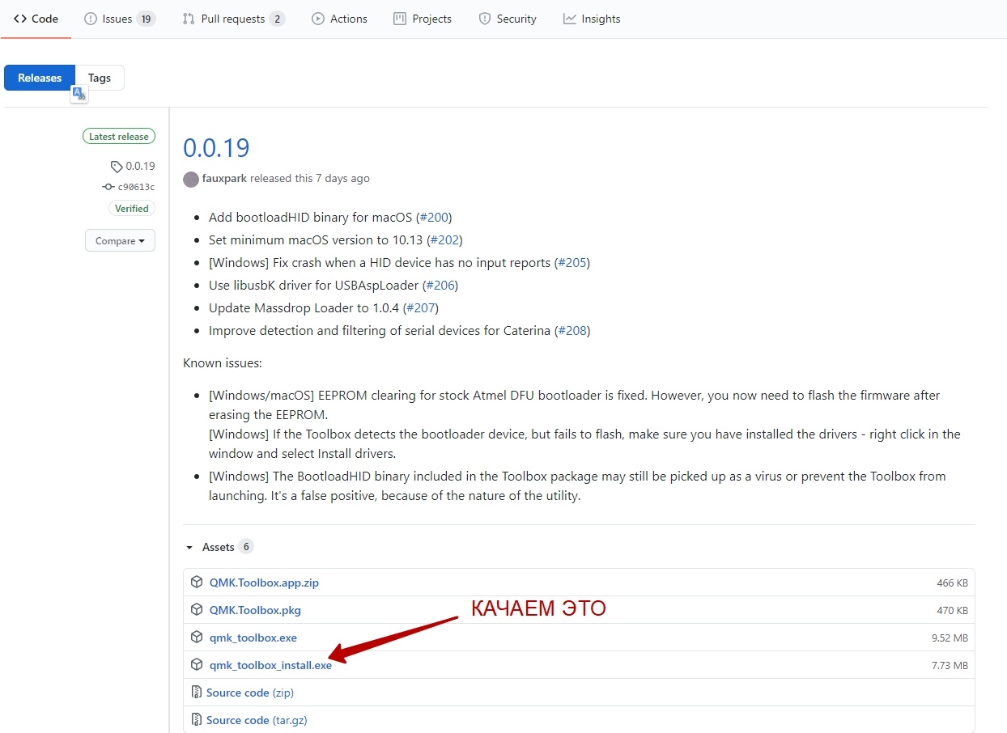The width and height of the screenshot is (1007, 733).
Task: Click the Issues count badge 19
Action: pos(146,19)
